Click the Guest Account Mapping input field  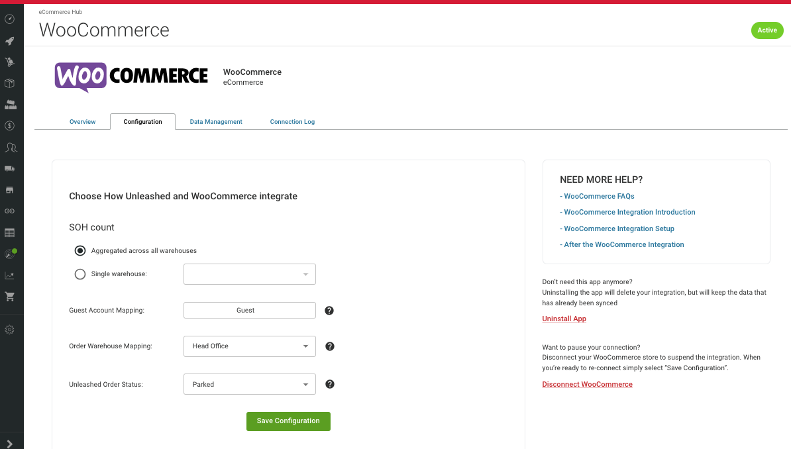(250, 311)
